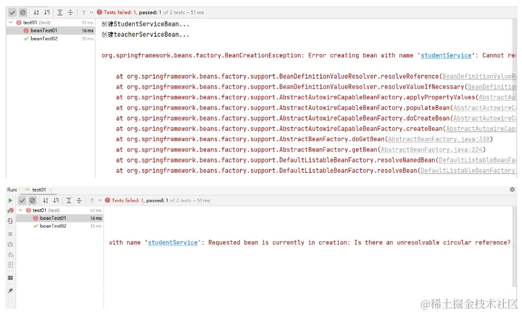522x314 pixels.
Task: Click the Restore Layout icon in lower sidebar
Action: point(10,278)
